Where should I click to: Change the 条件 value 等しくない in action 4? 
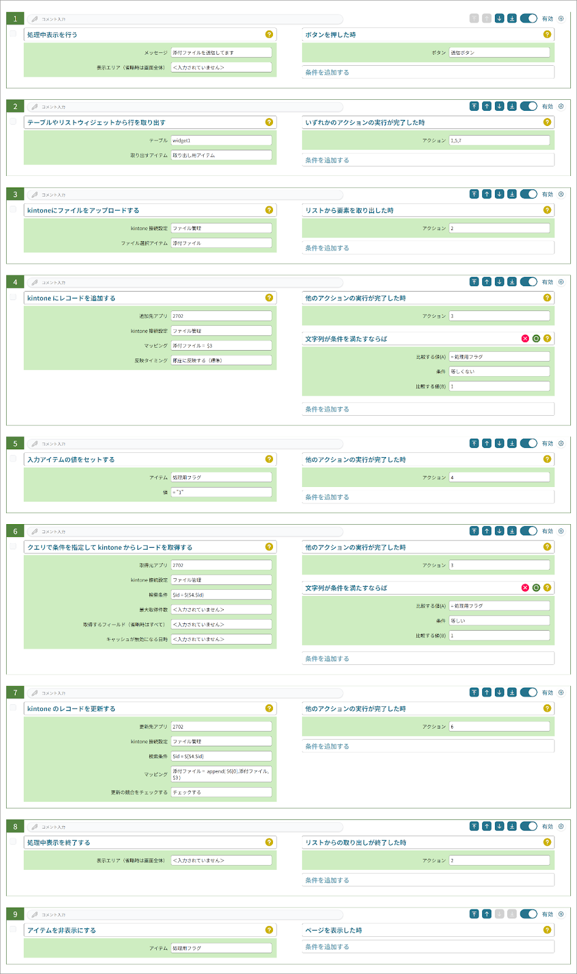[x=500, y=371]
